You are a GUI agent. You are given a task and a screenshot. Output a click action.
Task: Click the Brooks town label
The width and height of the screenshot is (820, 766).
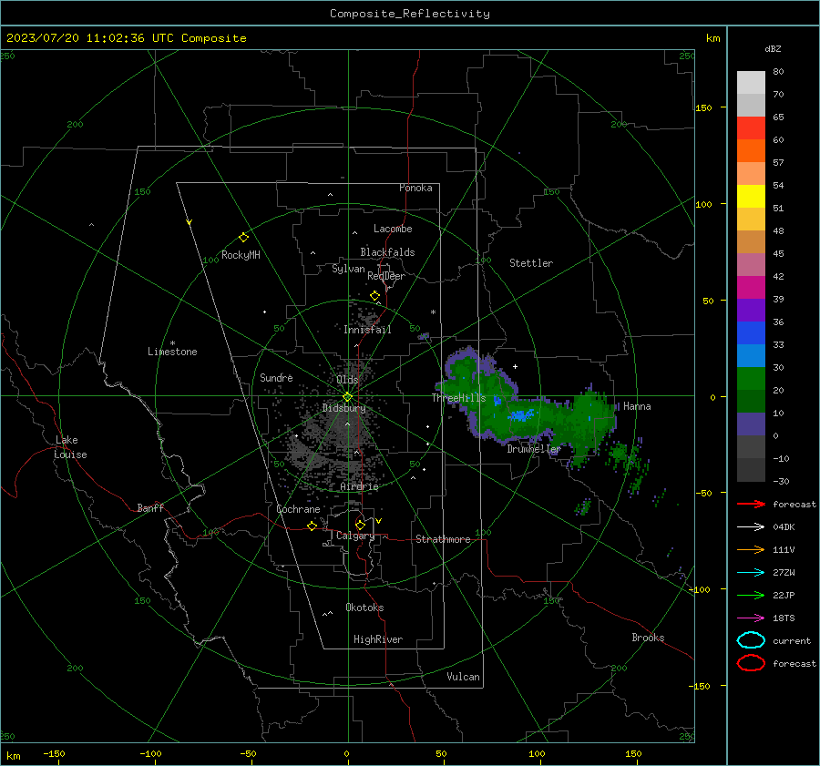648,638
